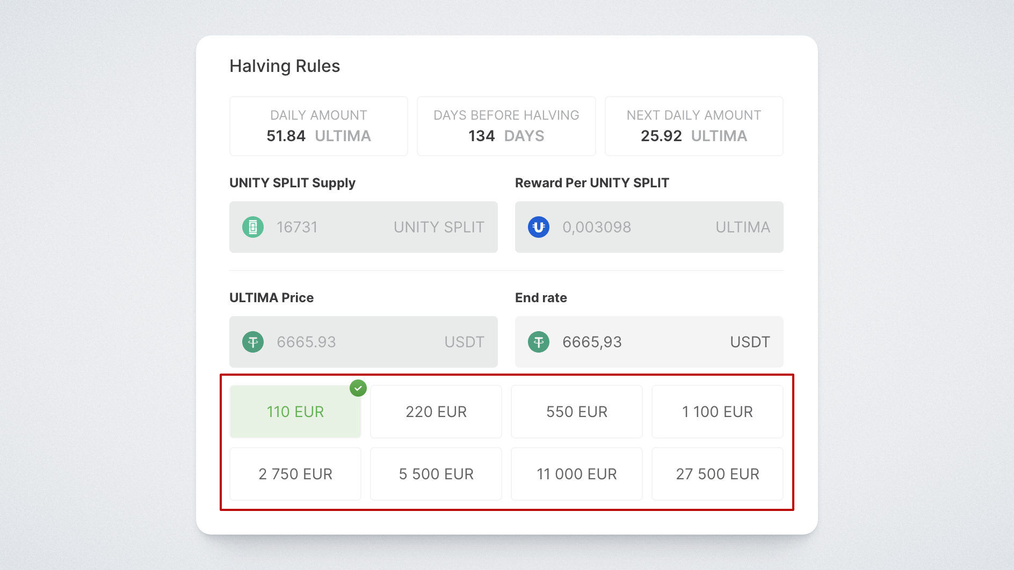Image resolution: width=1014 pixels, height=570 pixels.
Task: Select the 27 500 EUR package
Action: (x=718, y=474)
